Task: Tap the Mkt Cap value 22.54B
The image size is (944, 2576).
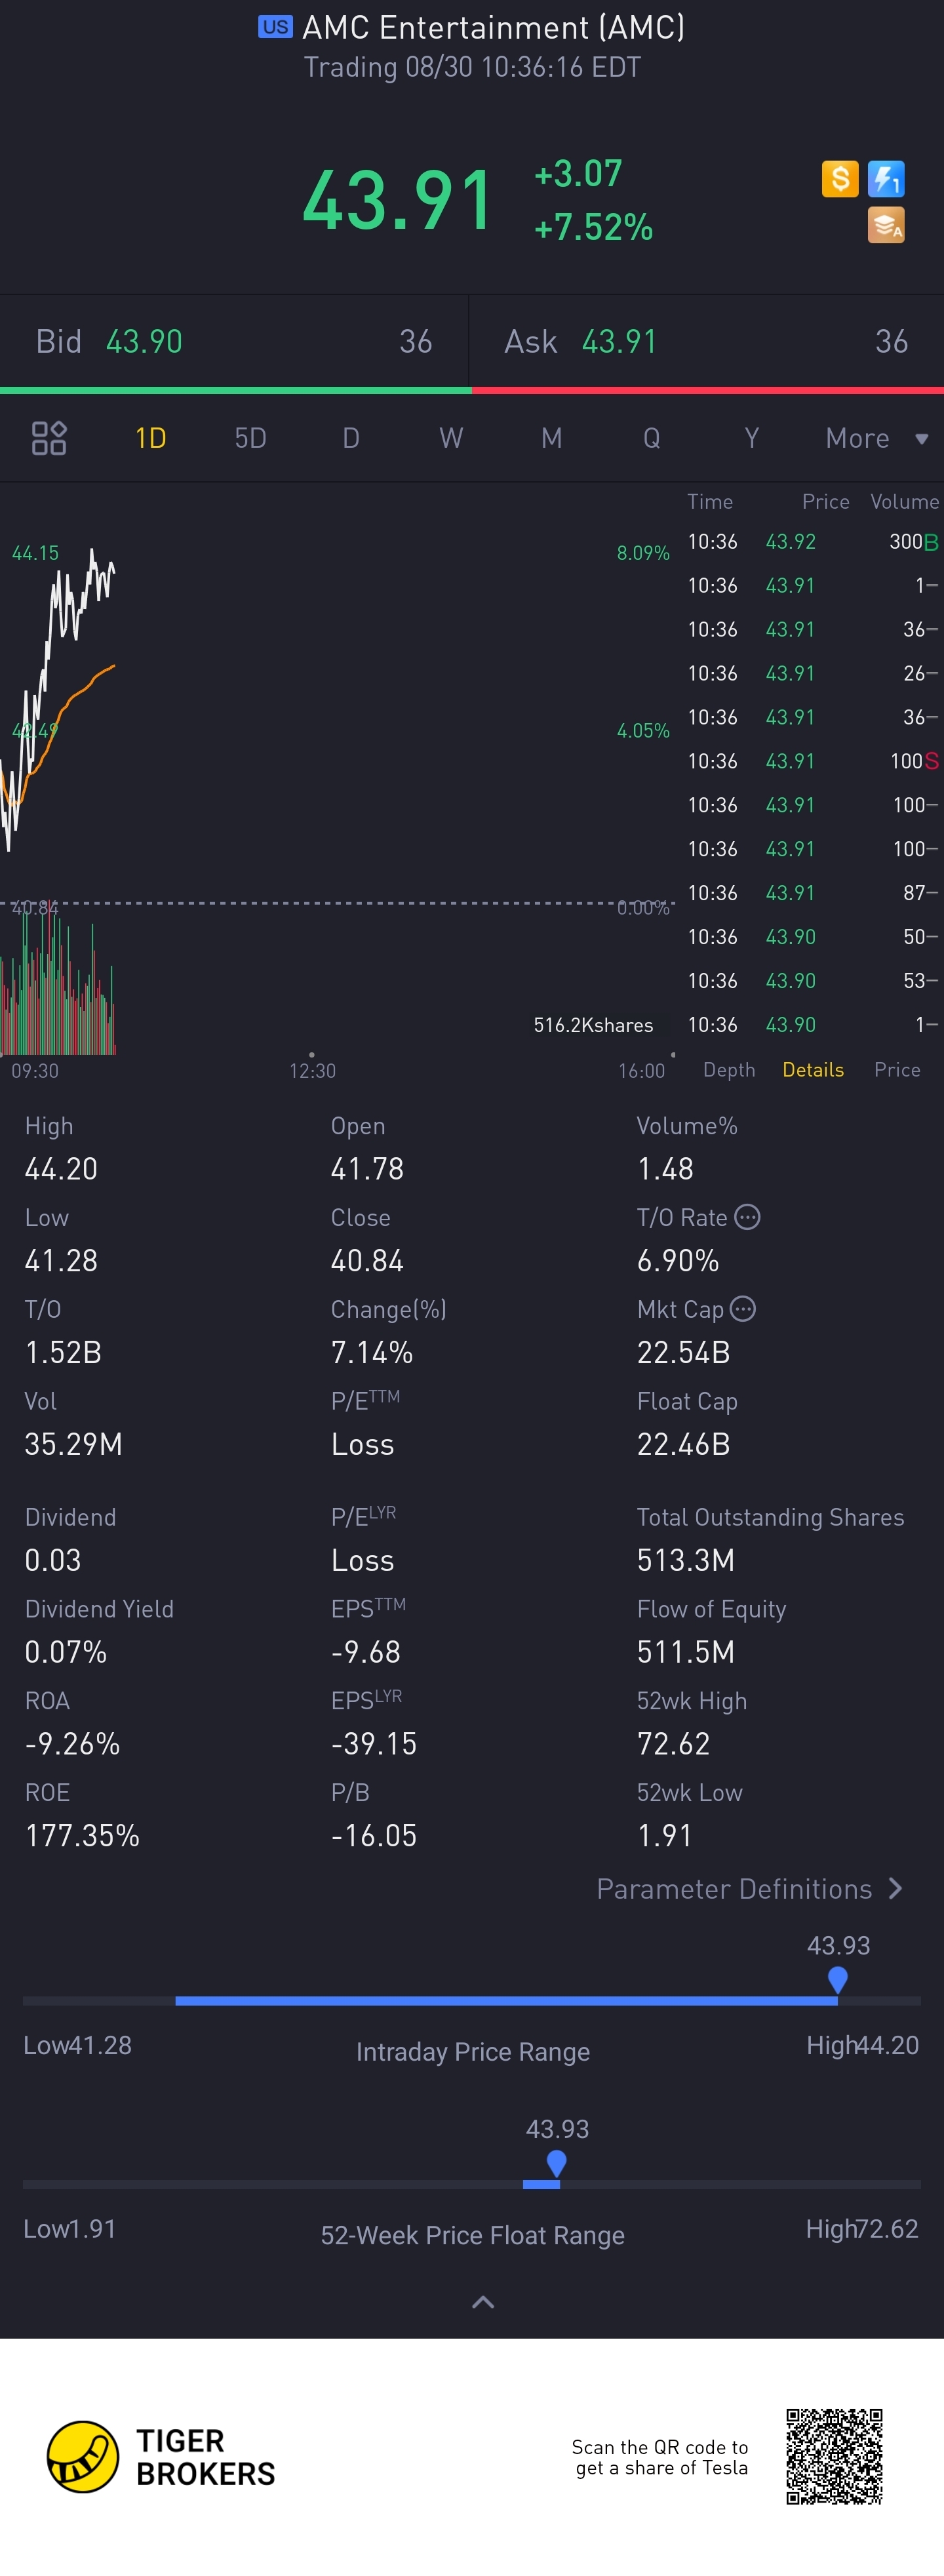Action: click(684, 1353)
